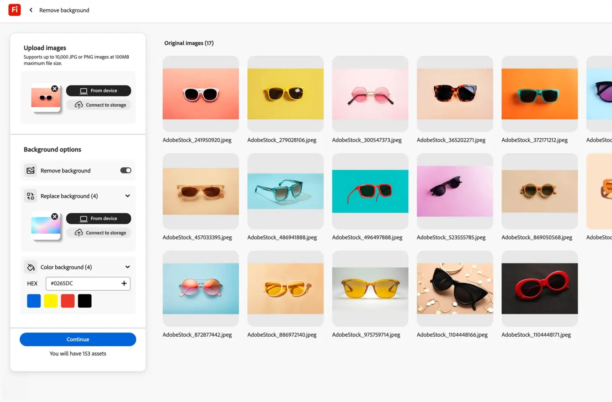Select the yellow color swatch
The image size is (612, 402).
(51, 301)
